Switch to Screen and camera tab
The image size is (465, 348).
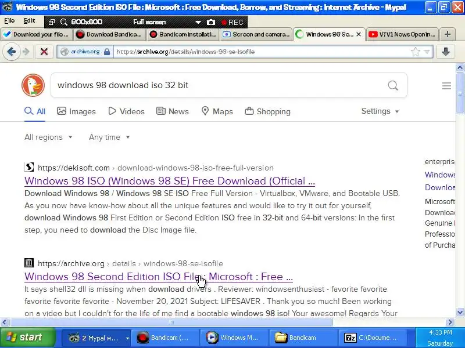click(256, 34)
